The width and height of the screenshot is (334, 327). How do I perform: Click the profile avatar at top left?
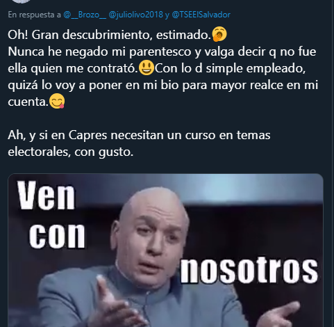coord(21,1)
